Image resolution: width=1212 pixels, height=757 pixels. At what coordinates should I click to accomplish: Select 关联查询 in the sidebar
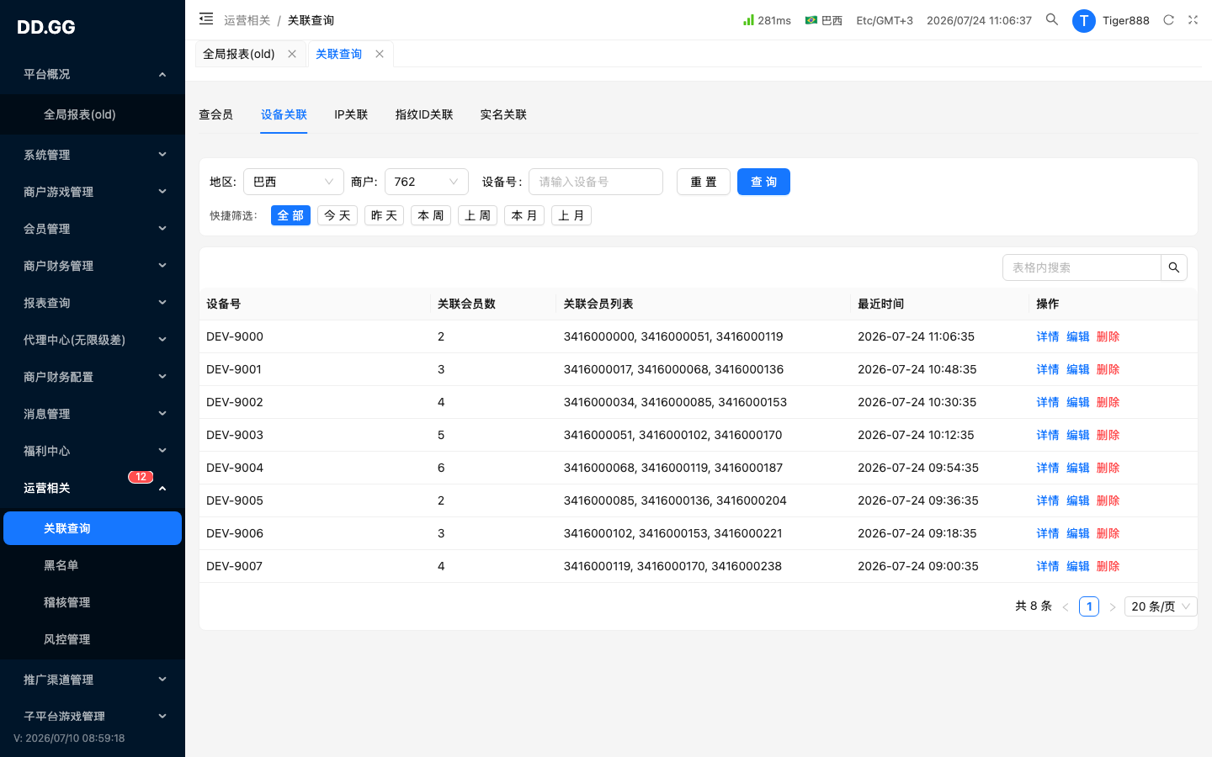point(93,528)
